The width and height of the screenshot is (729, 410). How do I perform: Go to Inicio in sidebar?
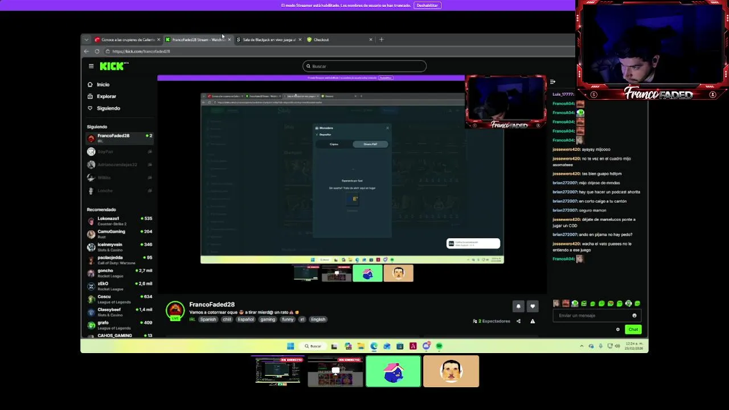103,84
